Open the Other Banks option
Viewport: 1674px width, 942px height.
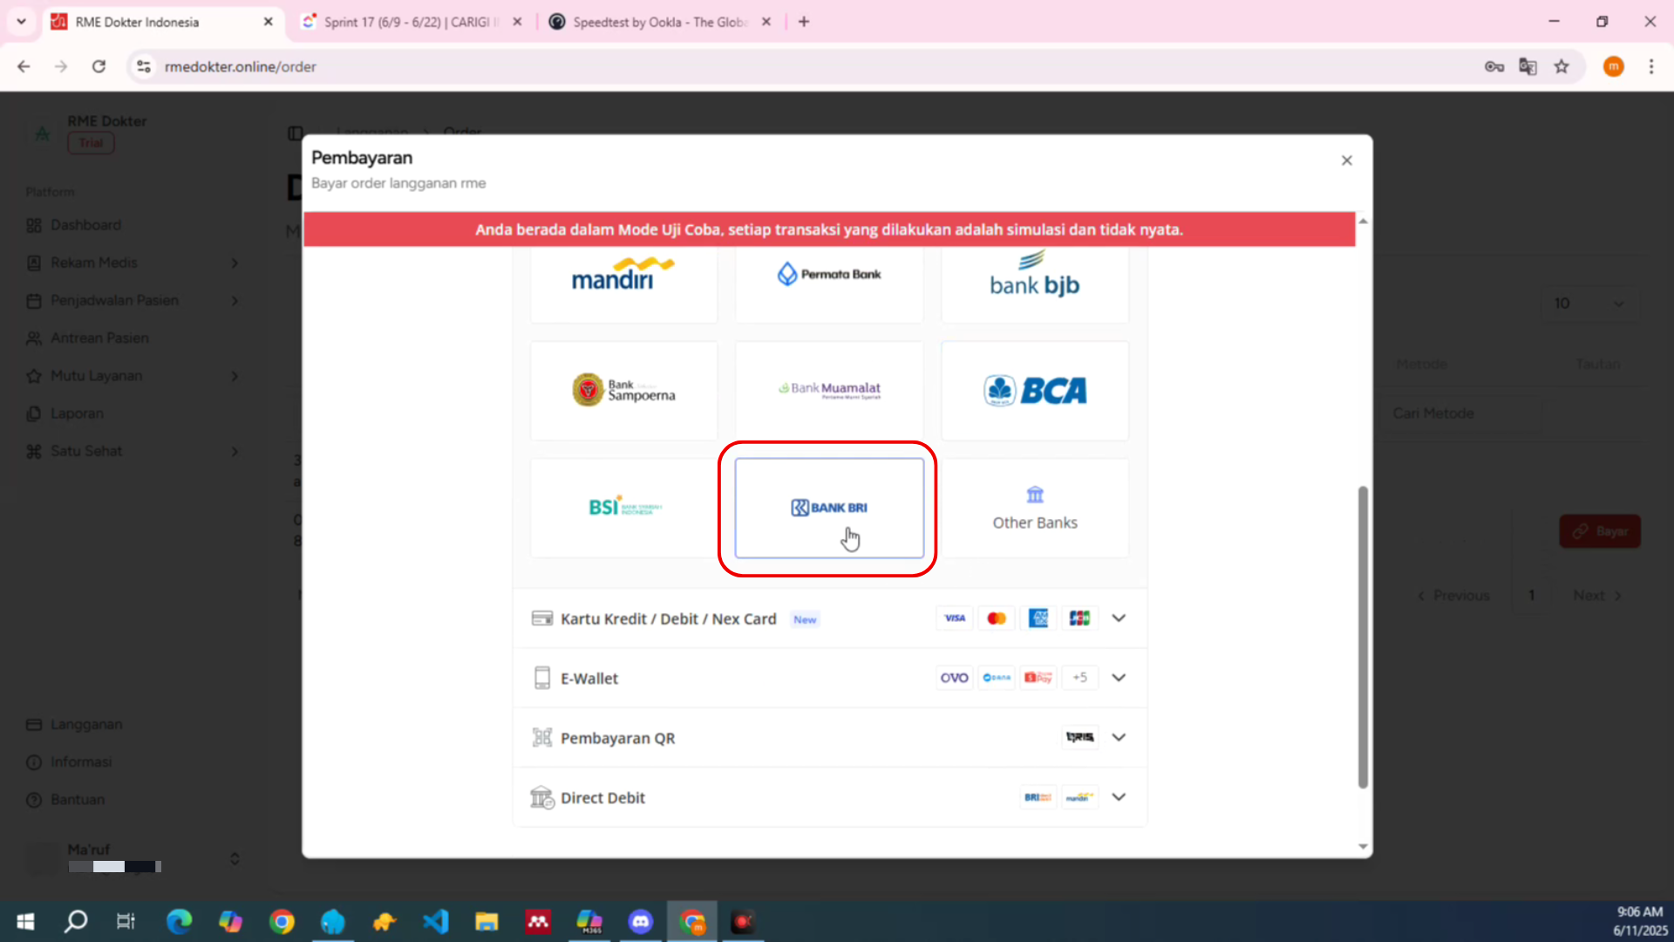[x=1035, y=508]
